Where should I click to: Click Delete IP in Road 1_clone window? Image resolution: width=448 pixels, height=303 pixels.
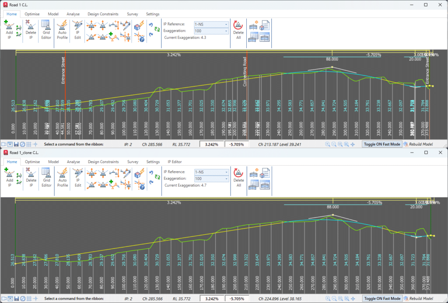31,178
